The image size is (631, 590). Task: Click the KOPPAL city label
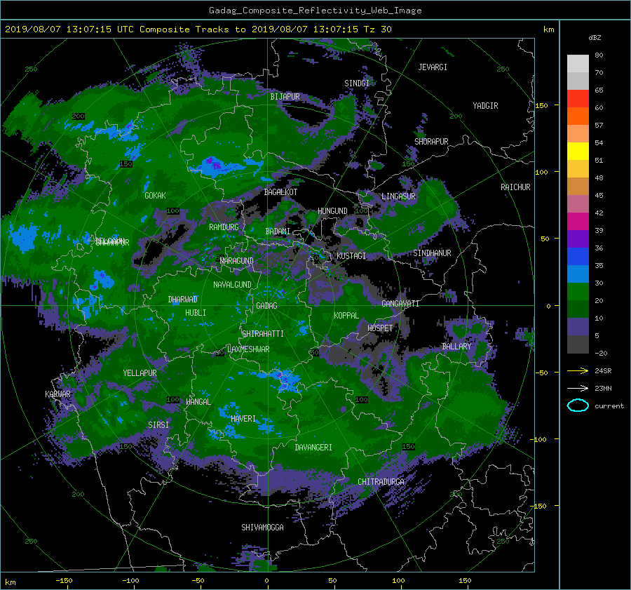pyautogui.click(x=346, y=316)
